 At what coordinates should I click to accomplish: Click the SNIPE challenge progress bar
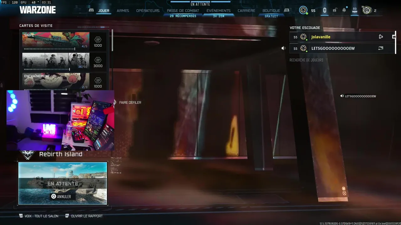pos(49,49)
